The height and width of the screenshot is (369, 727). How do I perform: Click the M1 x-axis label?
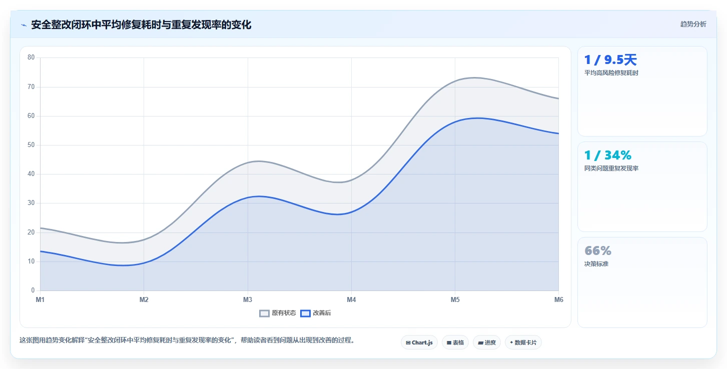click(x=40, y=299)
